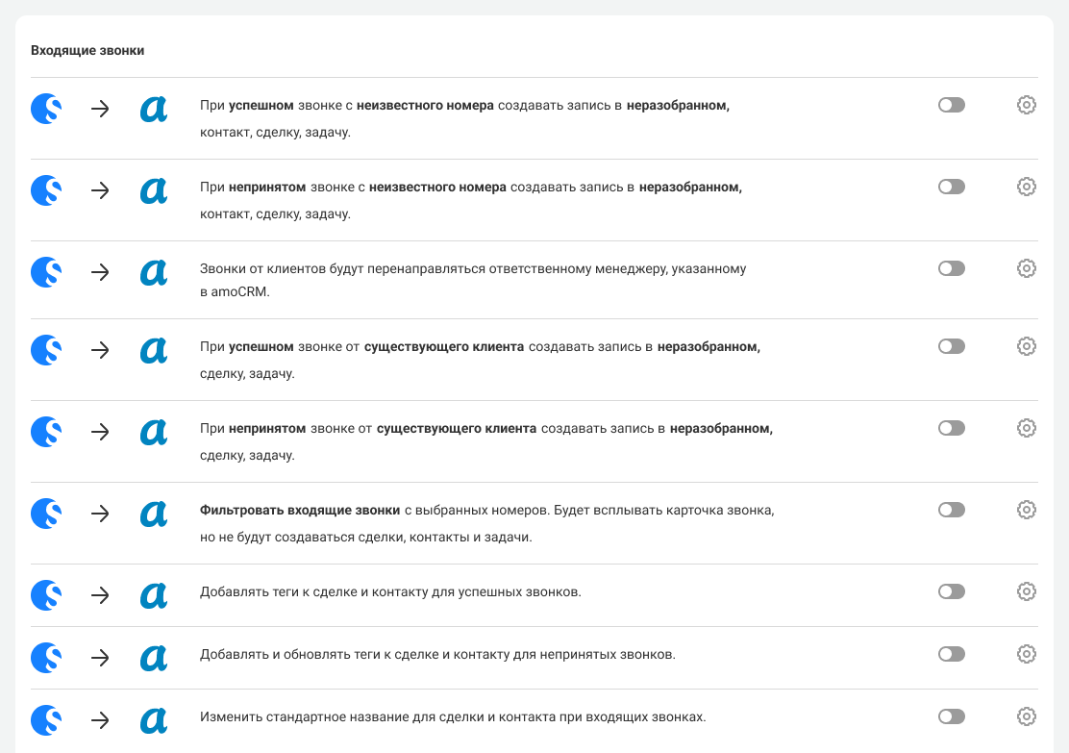This screenshot has height=753, width=1069.
Task: Click the arrow icon in the manager forwarding row
Action: click(x=100, y=272)
